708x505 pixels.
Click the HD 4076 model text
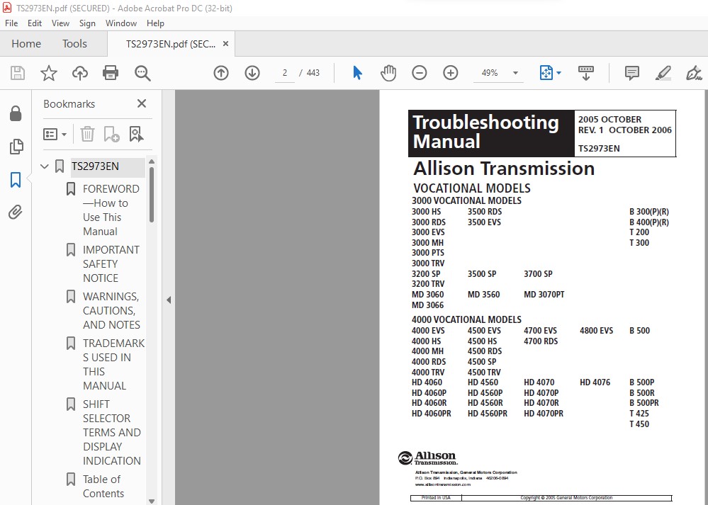pyautogui.click(x=595, y=382)
